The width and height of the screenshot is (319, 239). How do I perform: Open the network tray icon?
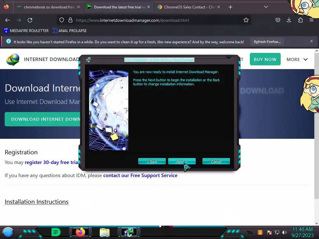coord(277,232)
